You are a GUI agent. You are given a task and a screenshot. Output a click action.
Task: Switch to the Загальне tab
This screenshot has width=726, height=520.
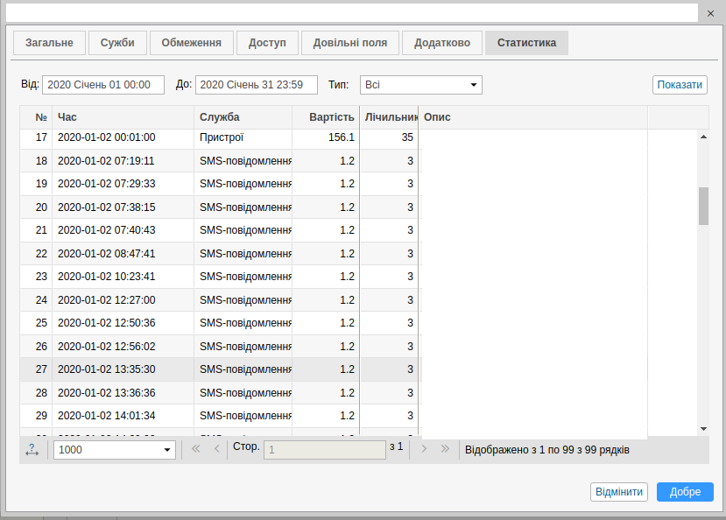click(x=49, y=43)
